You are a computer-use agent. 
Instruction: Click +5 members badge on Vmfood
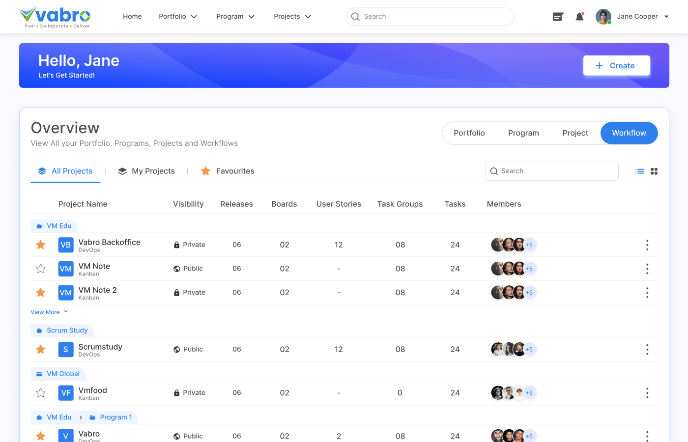(x=529, y=393)
